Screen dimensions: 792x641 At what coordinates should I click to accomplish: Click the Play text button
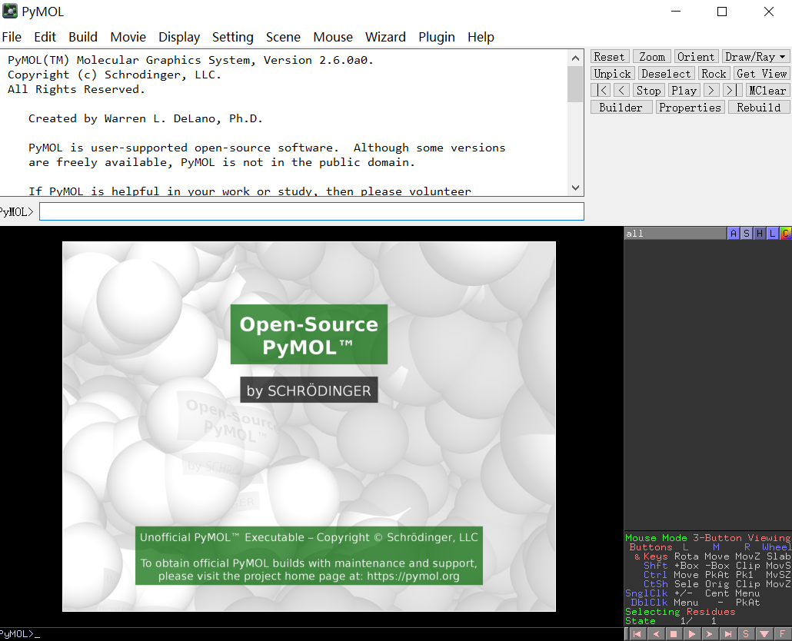click(684, 91)
